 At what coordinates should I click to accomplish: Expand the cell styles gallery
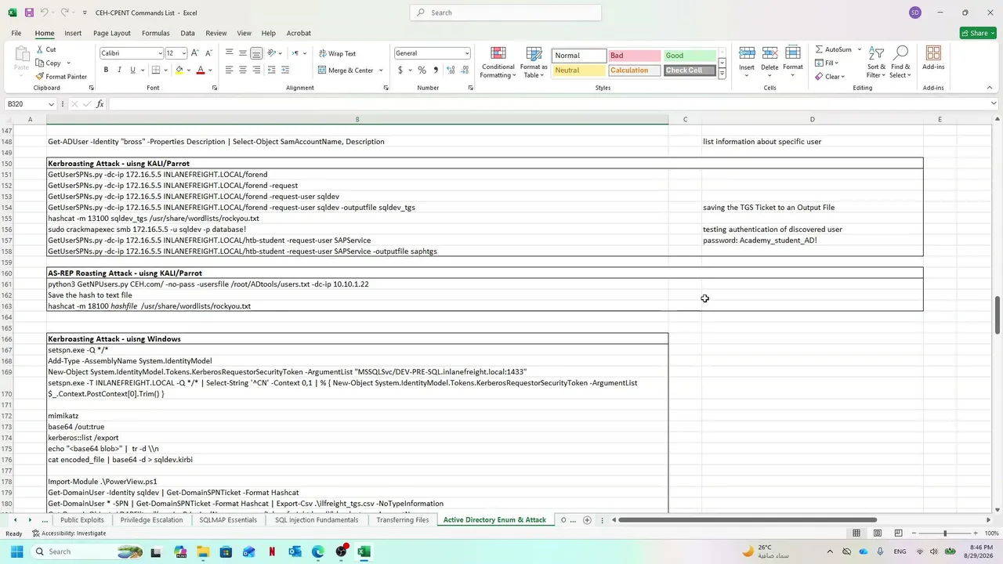722,74
